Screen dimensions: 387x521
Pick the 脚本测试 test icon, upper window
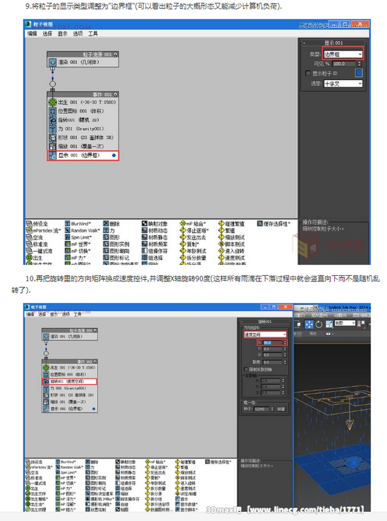pyautogui.click(x=221, y=245)
